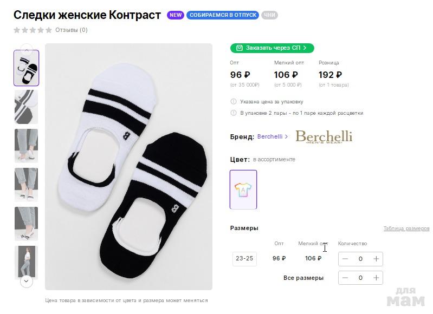Image resolution: width=433 pixels, height=314 pixels.
Task: Open the last thumbnail of model in jeans
Action: (26, 262)
